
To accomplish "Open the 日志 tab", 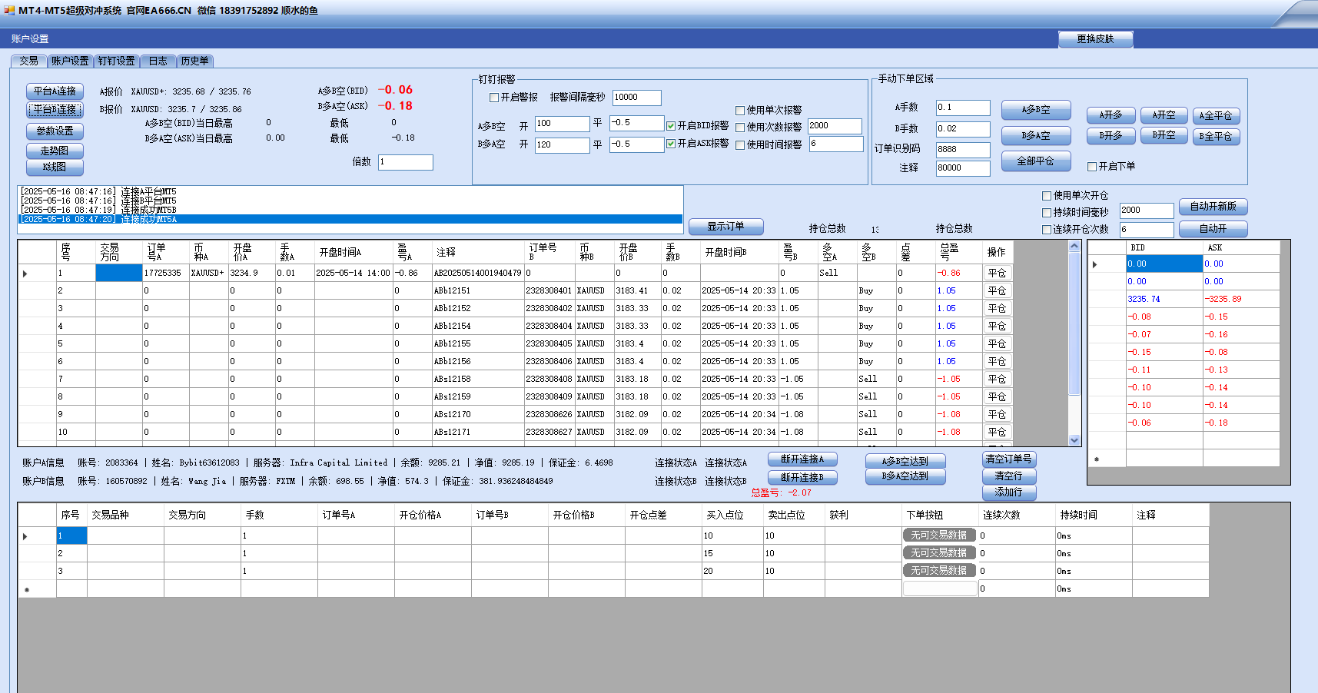I will [x=158, y=61].
